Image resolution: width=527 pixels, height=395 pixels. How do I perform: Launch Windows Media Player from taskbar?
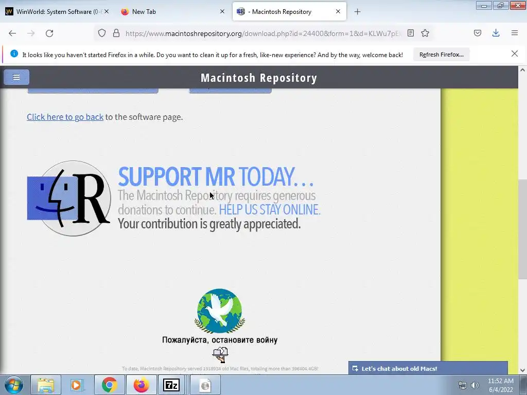point(77,385)
